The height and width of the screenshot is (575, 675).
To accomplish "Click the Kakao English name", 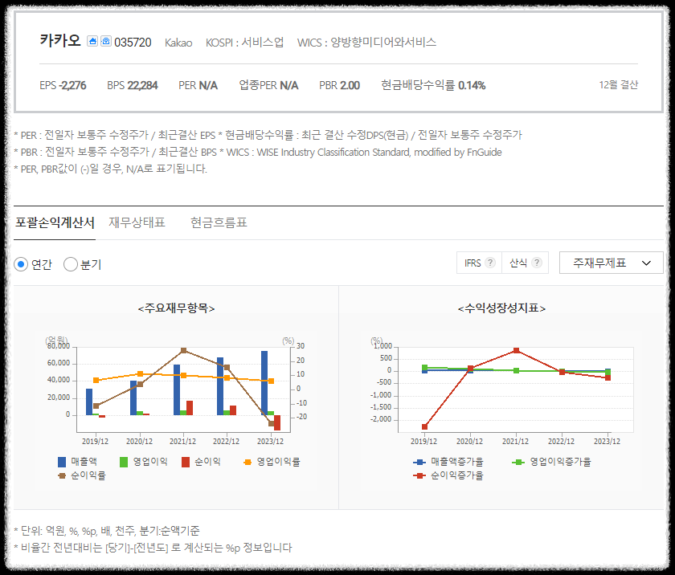I will [178, 43].
